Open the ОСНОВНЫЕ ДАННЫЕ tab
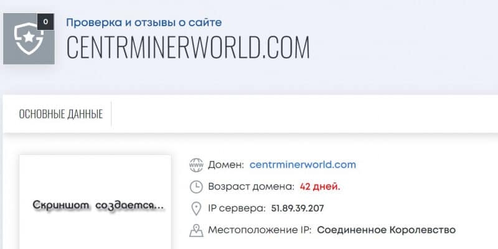The height and width of the screenshot is (249, 498). pyautogui.click(x=61, y=115)
